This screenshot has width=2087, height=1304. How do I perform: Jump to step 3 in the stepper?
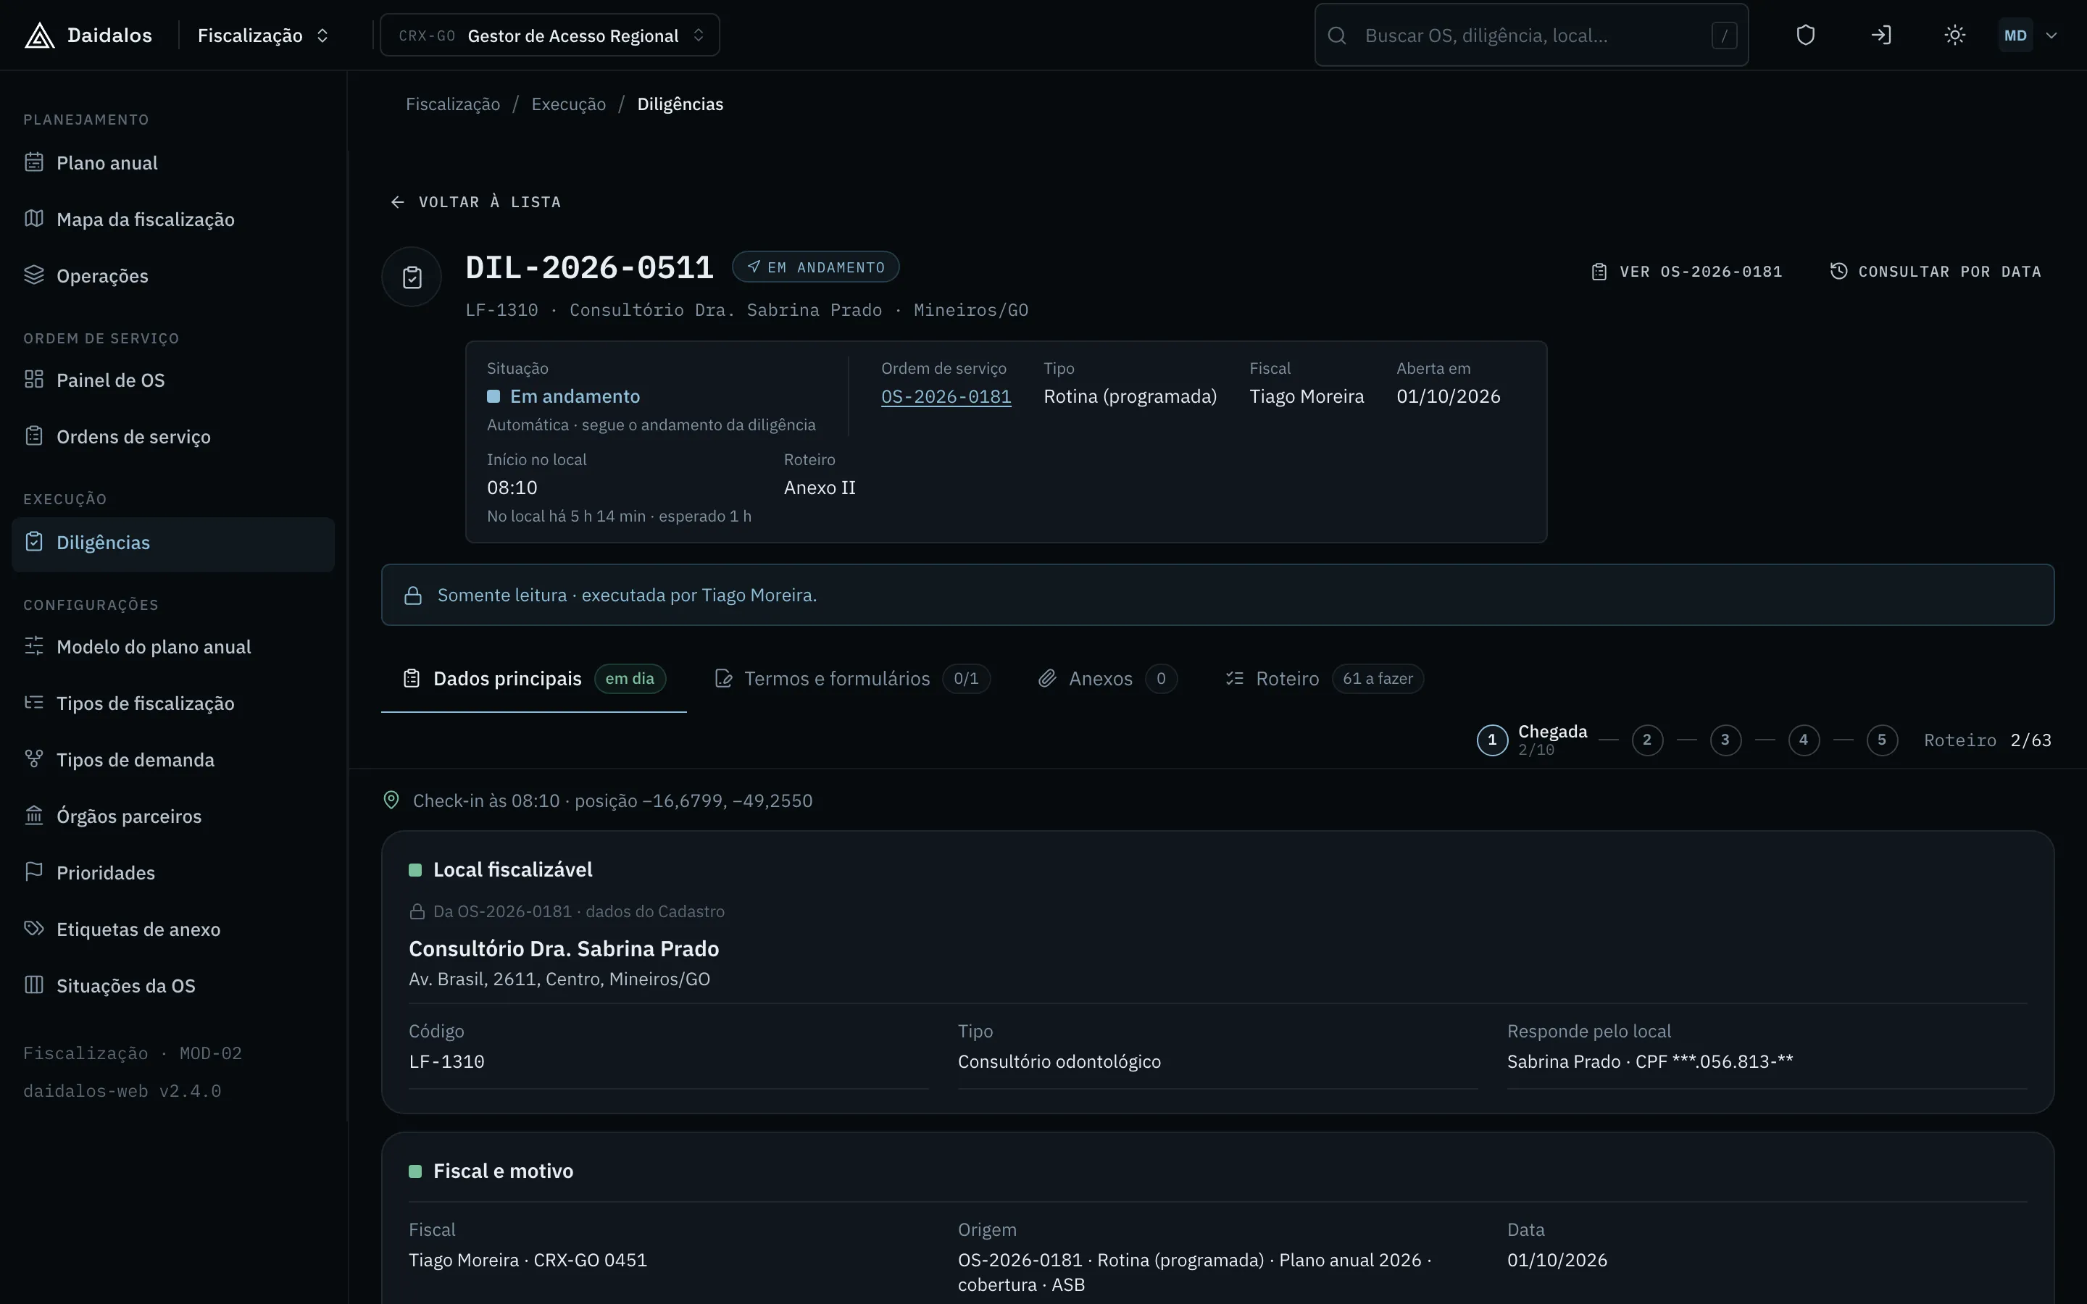pyautogui.click(x=1725, y=740)
